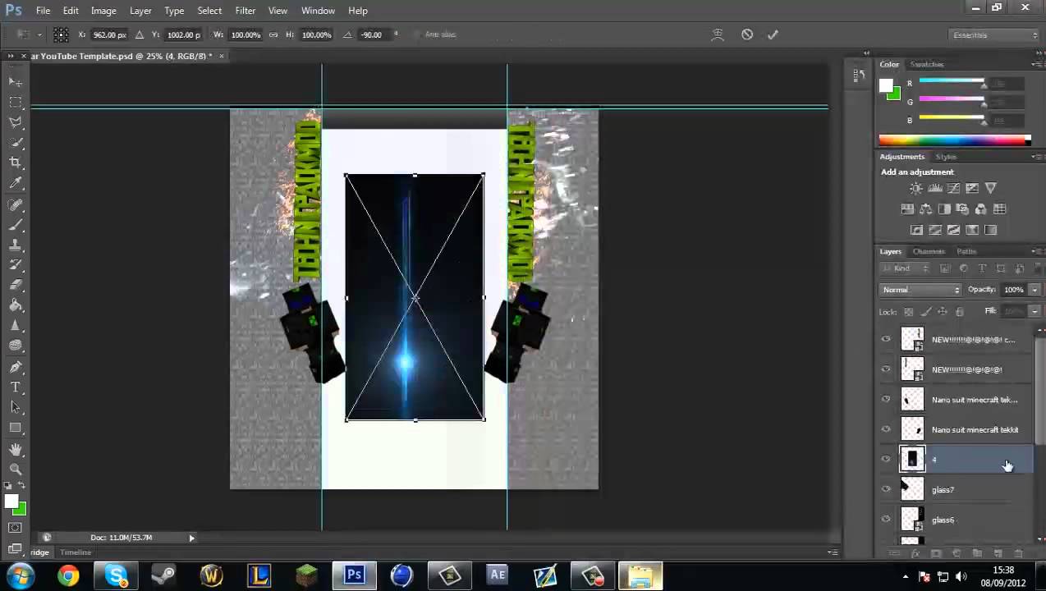1046x591 pixels.
Task: Commit the transform with the checkmark
Action: pos(773,34)
